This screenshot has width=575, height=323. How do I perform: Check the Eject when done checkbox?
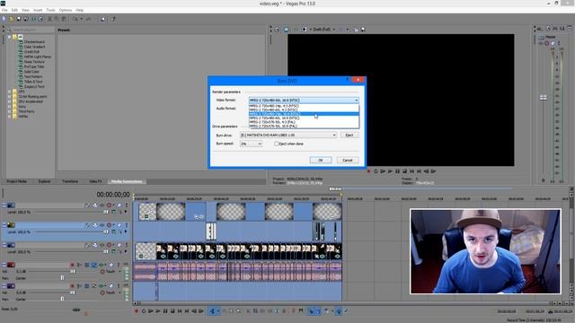click(x=277, y=144)
